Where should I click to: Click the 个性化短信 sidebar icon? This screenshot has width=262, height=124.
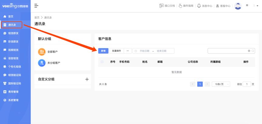(x=5, y=67)
